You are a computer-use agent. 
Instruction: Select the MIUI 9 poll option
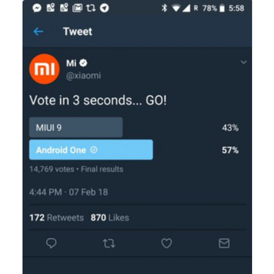click(76, 128)
